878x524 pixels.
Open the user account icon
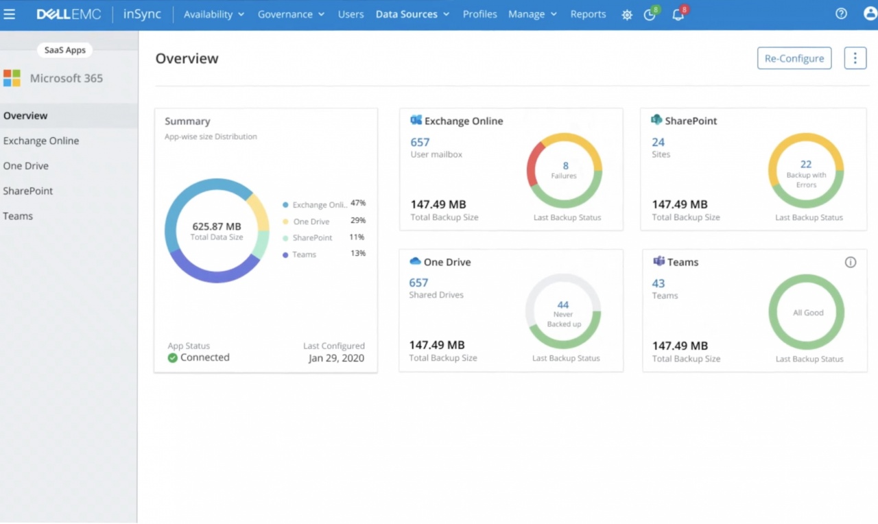point(870,14)
